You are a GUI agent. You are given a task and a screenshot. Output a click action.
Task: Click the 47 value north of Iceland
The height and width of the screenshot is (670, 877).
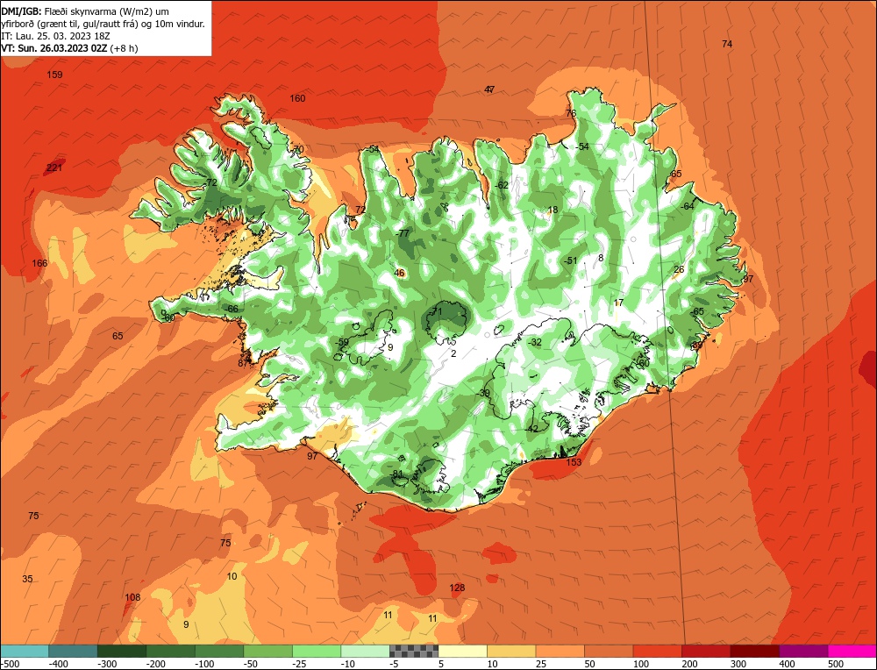click(x=490, y=89)
